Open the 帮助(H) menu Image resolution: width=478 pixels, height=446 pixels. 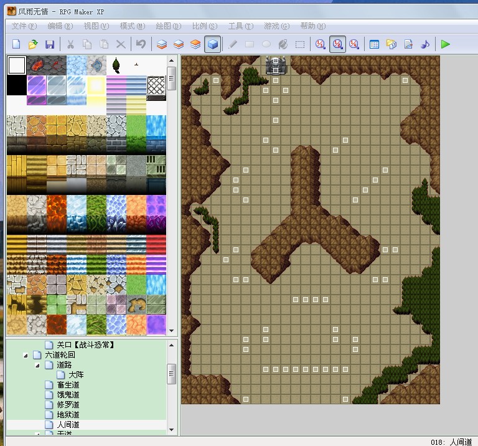click(313, 26)
